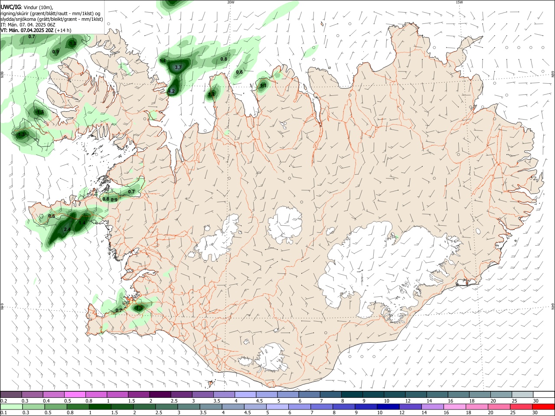Select the green 0.5 swatch in the bottom legend row
Screen dimensions: 555x416
coord(55,406)
